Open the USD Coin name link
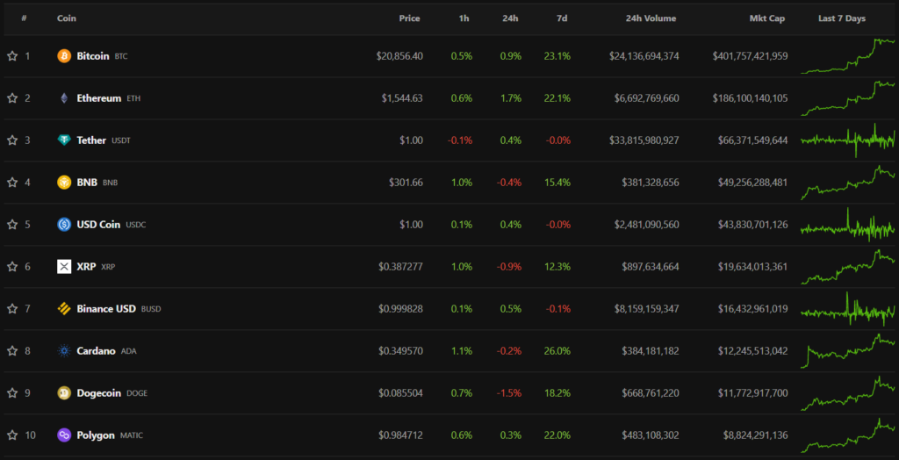This screenshot has height=460, width=899. [98, 224]
